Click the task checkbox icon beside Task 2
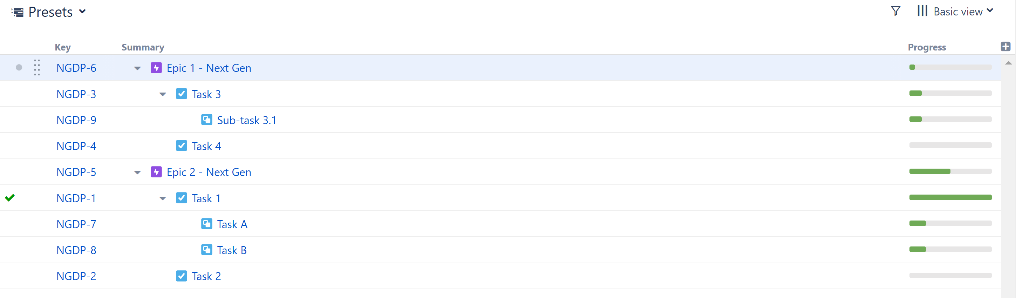 [182, 276]
